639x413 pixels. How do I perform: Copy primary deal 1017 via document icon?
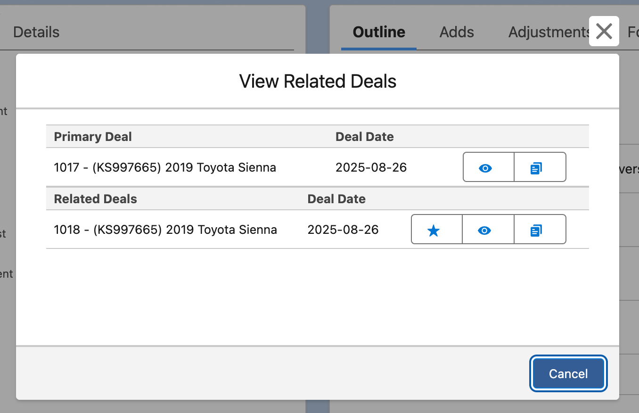click(x=540, y=167)
